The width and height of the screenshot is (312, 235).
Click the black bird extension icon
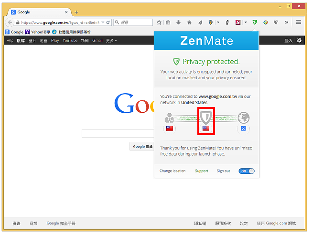tap(227, 22)
